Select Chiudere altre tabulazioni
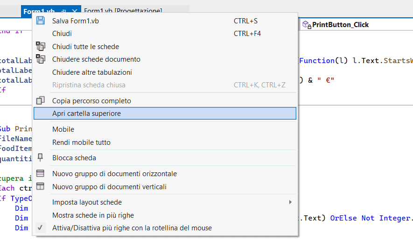This screenshot has height=242, width=413. [x=92, y=72]
